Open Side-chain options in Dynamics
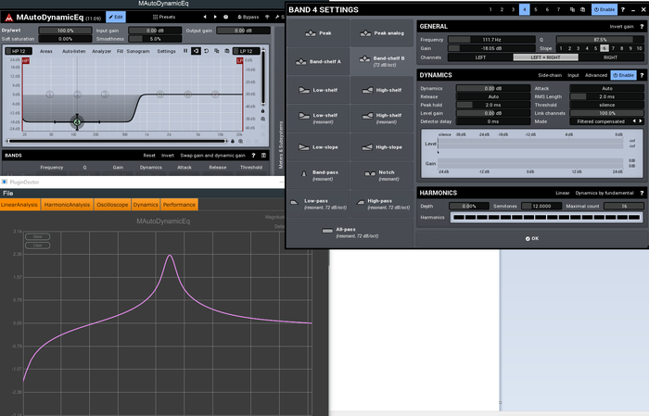The width and height of the screenshot is (649, 416). tap(550, 75)
